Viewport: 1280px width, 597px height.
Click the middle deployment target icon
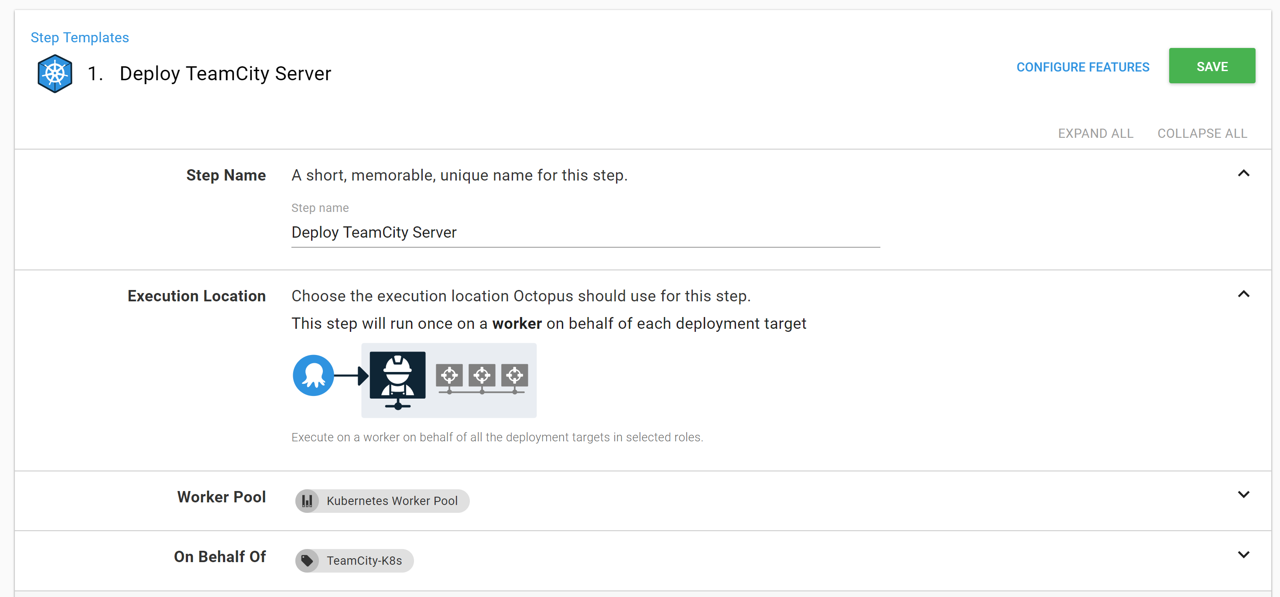(x=482, y=375)
